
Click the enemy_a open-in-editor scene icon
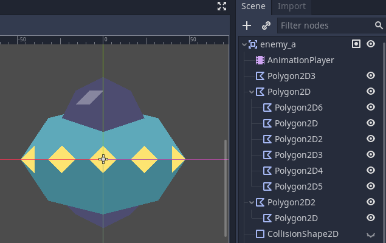click(356, 44)
